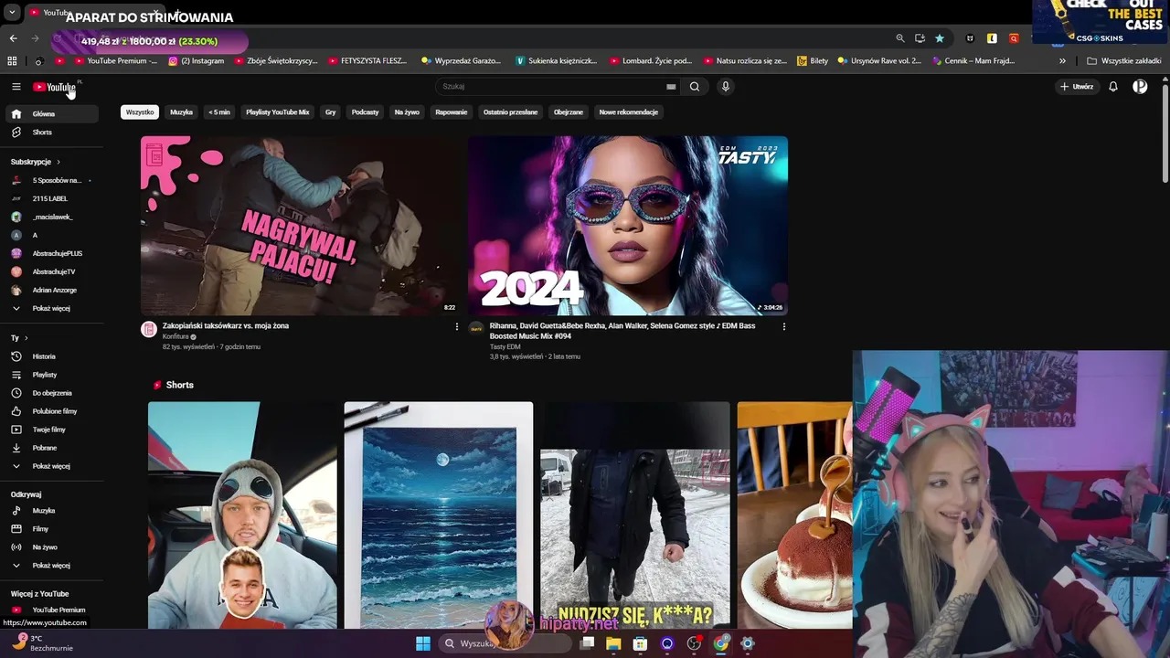
Task: Open the YouTube hamburger guide menu
Action: pyautogui.click(x=16, y=87)
